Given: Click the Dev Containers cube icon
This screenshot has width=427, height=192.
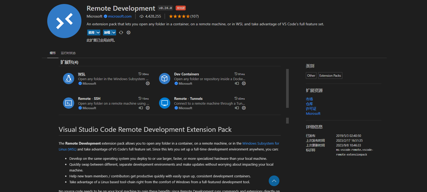Looking at the screenshot, I should [x=165, y=79].
